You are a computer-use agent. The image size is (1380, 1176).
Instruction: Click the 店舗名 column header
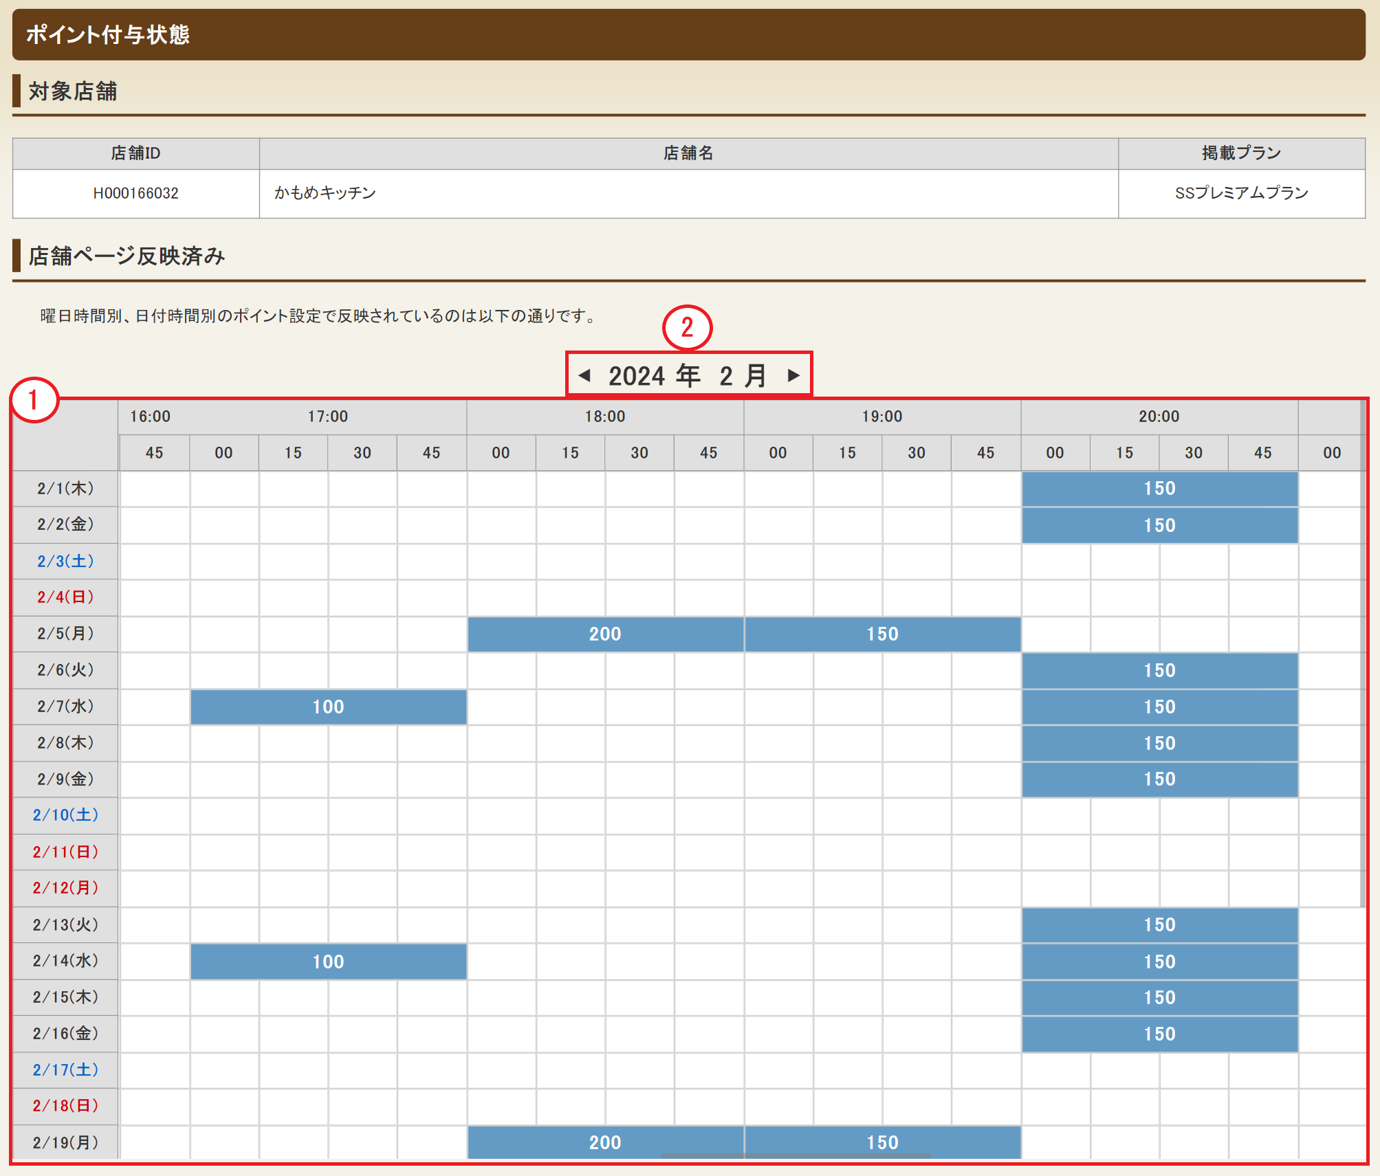[x=689, y=153]
